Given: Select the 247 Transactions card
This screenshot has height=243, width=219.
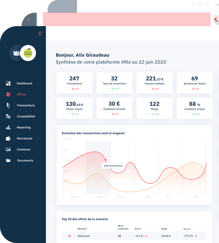Looking at the screenshot, I should coord(74,83).
